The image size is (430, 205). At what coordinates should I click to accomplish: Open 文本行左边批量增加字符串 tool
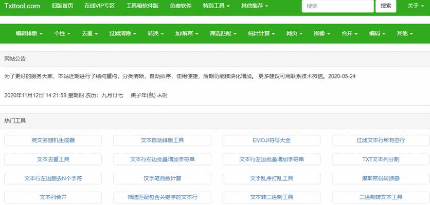pyautogui.click(x=272, y=159)
